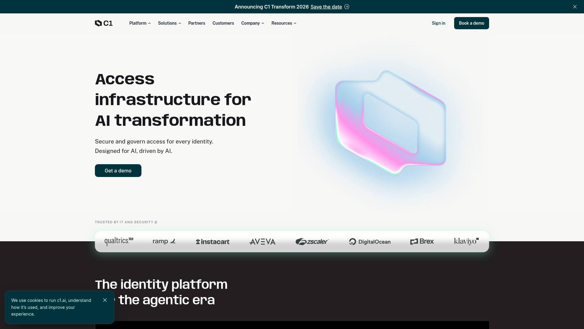The width and height of the screenshot is (584, 329).
Task: Expand the Solutions dropdown menu
Action: [x=169, y=23]
